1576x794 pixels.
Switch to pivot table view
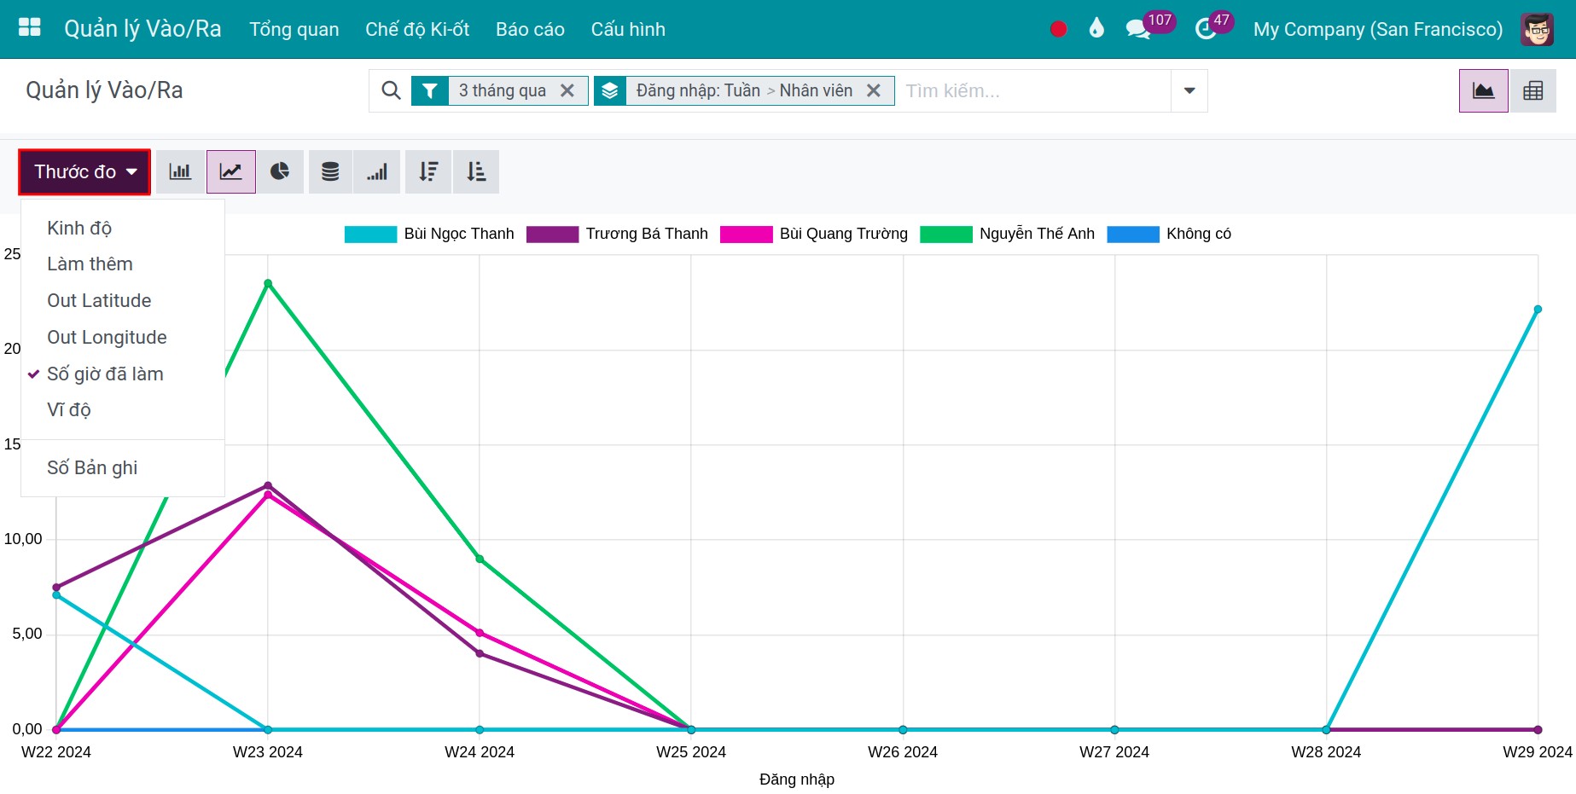pos(1533,90)
